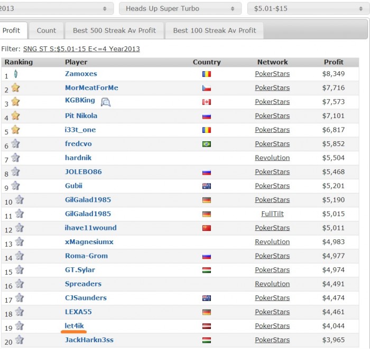Click the Player column header
The height and width of the screenshot is (349, 370).
[x=76, y=62]
